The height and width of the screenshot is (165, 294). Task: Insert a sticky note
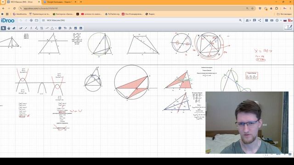click(x=60, y=28)
